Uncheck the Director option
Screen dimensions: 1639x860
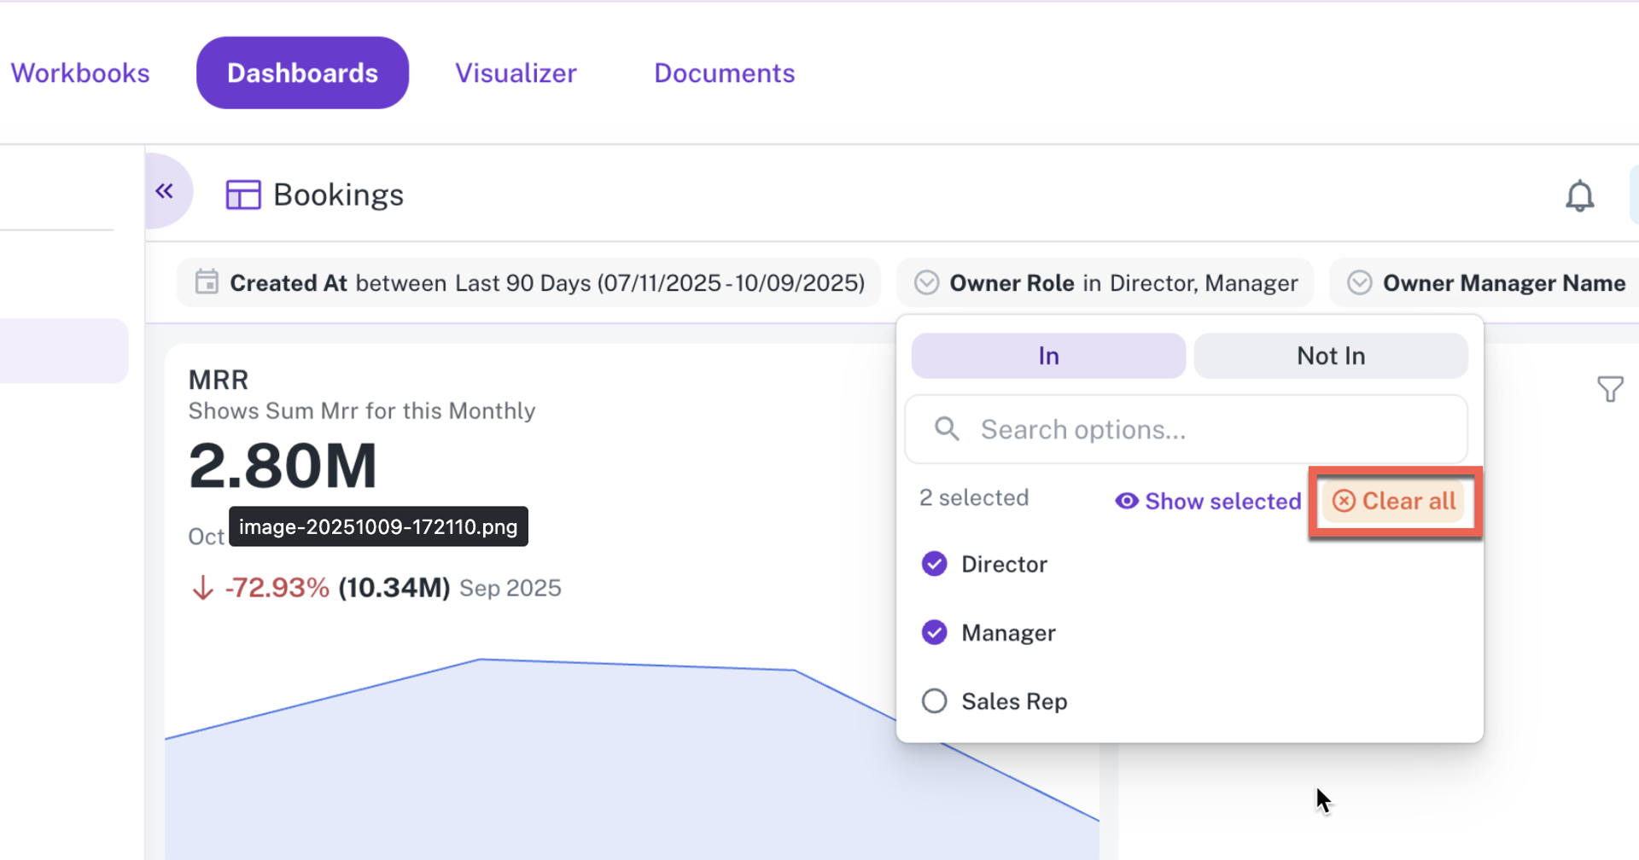point(935,564)
